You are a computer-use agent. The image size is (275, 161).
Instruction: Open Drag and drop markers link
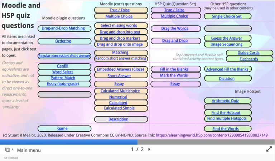120,38
